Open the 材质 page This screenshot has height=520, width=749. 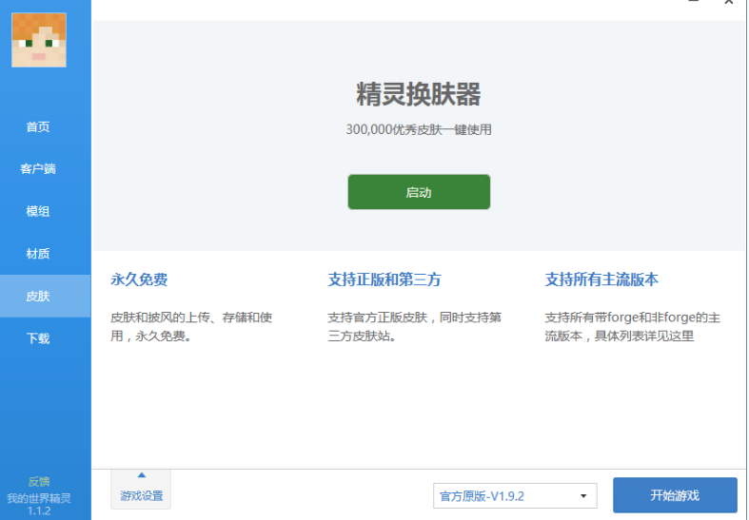click(x=38, y=254)
